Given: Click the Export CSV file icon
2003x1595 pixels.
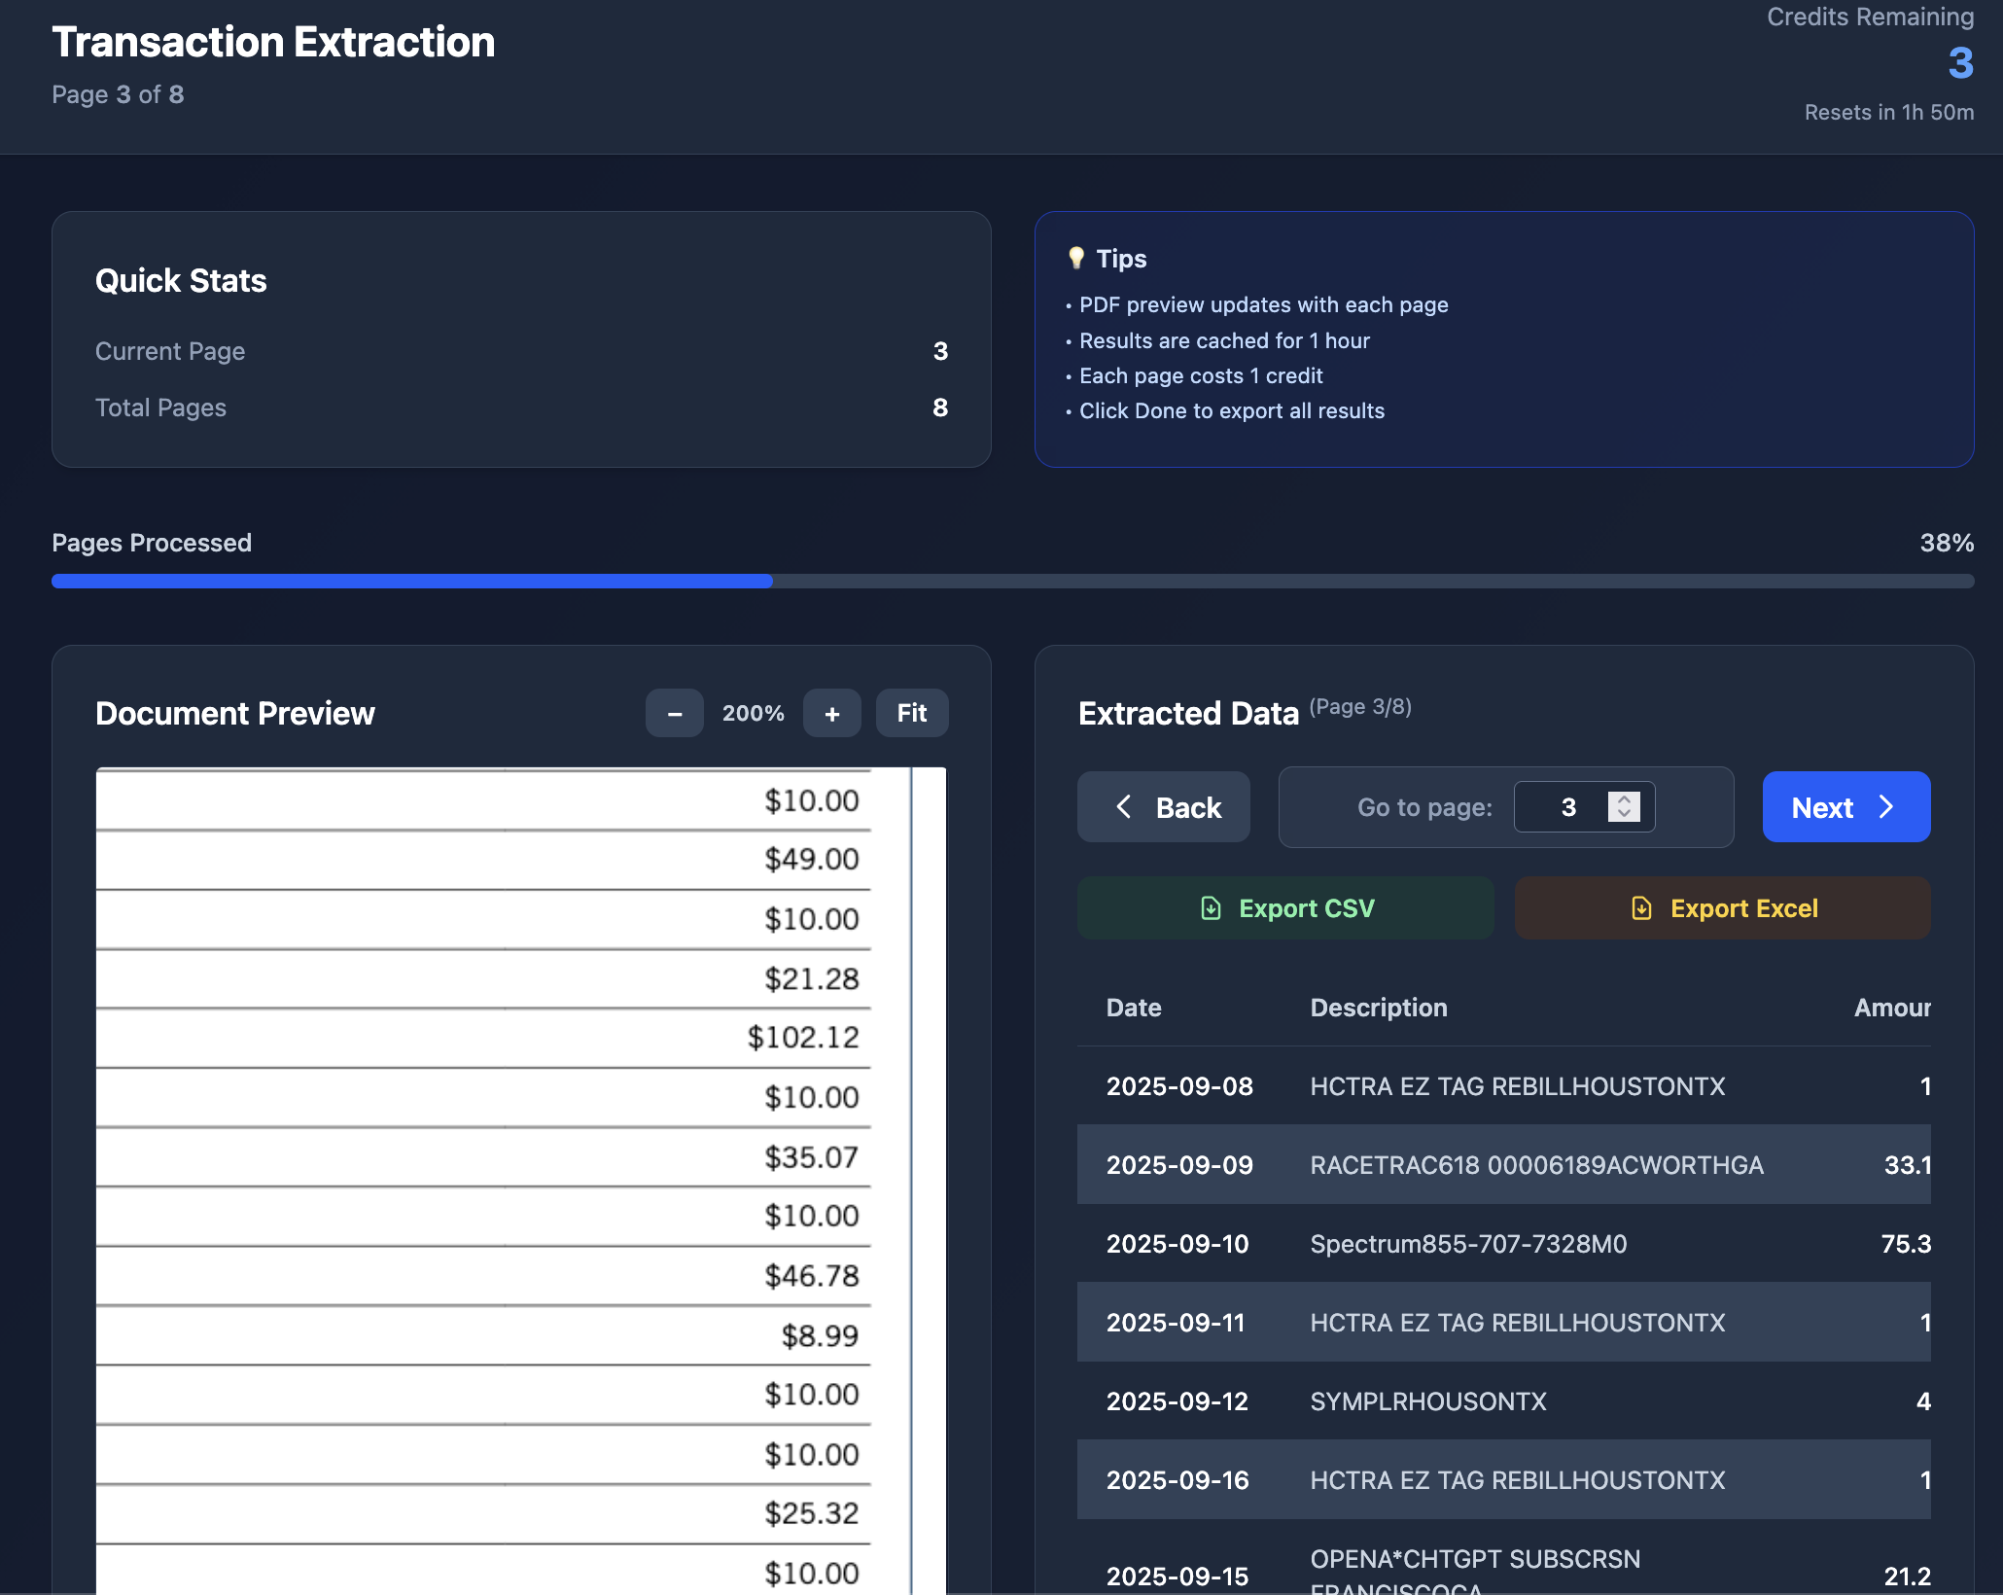Looking at the screenshot, I should [1211, 908].
